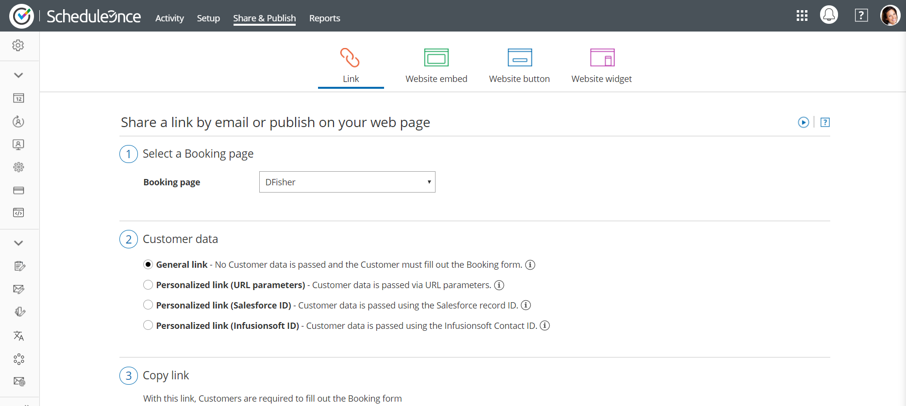Select Personalized link (Salesforce ID) radio
The width and height of the screenshot is (906, 406).
pos(148,305)
